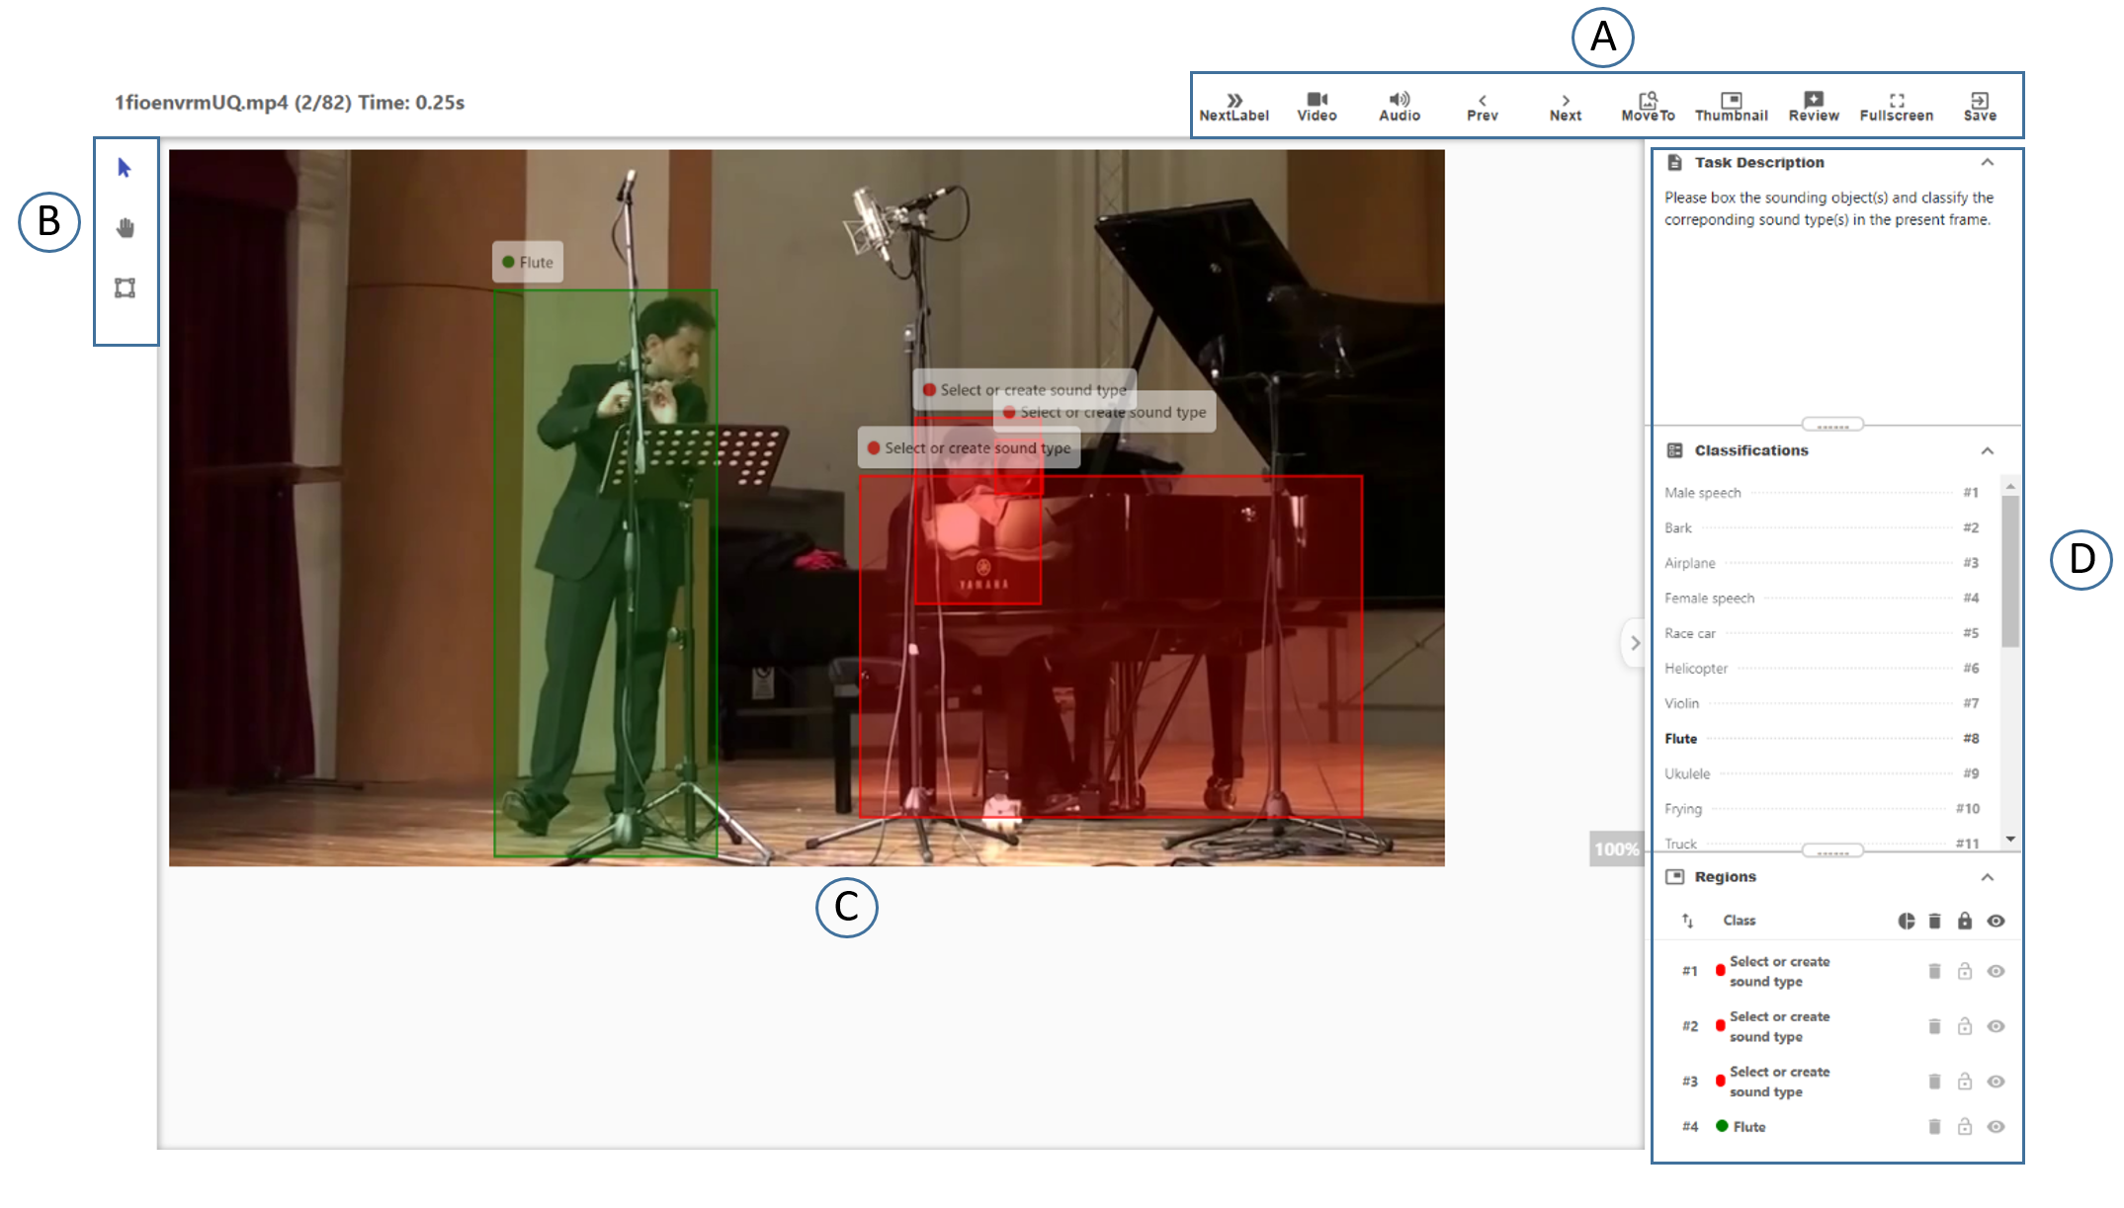Select region #2 row in Regions list
The image size is (2124, 1208).
tap(1836, 1026)
